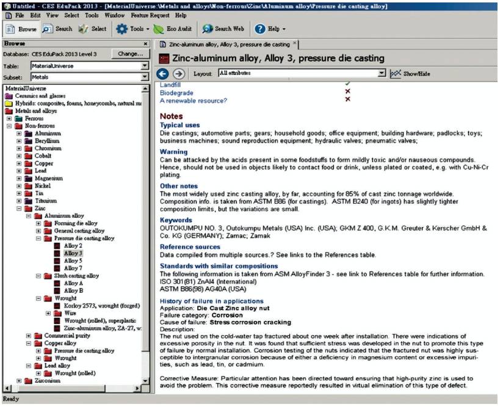Go forward with the right arrow button
Viewport: 503px width, 407px height.
[x=179, y=74]
